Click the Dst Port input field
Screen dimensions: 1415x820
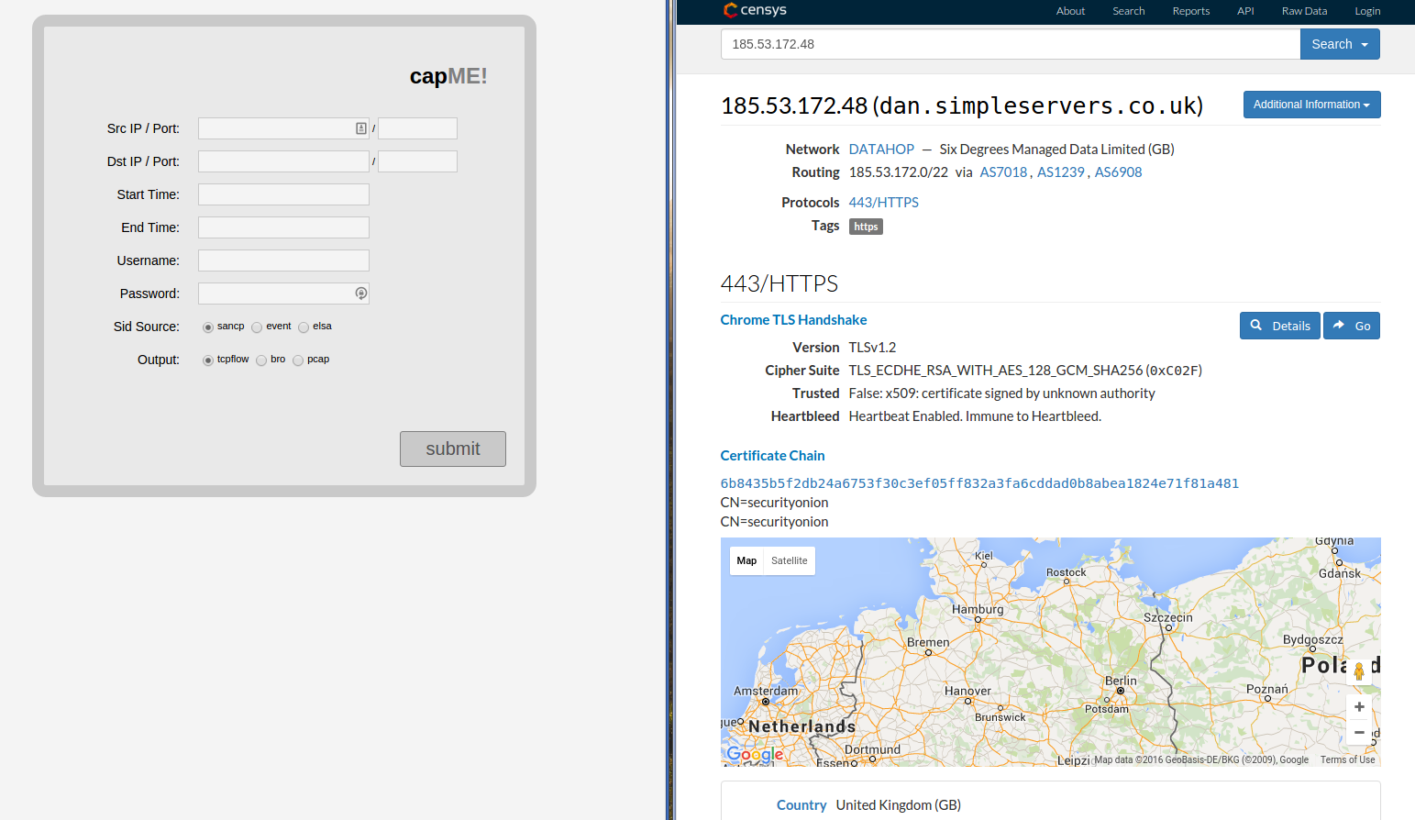417,161
